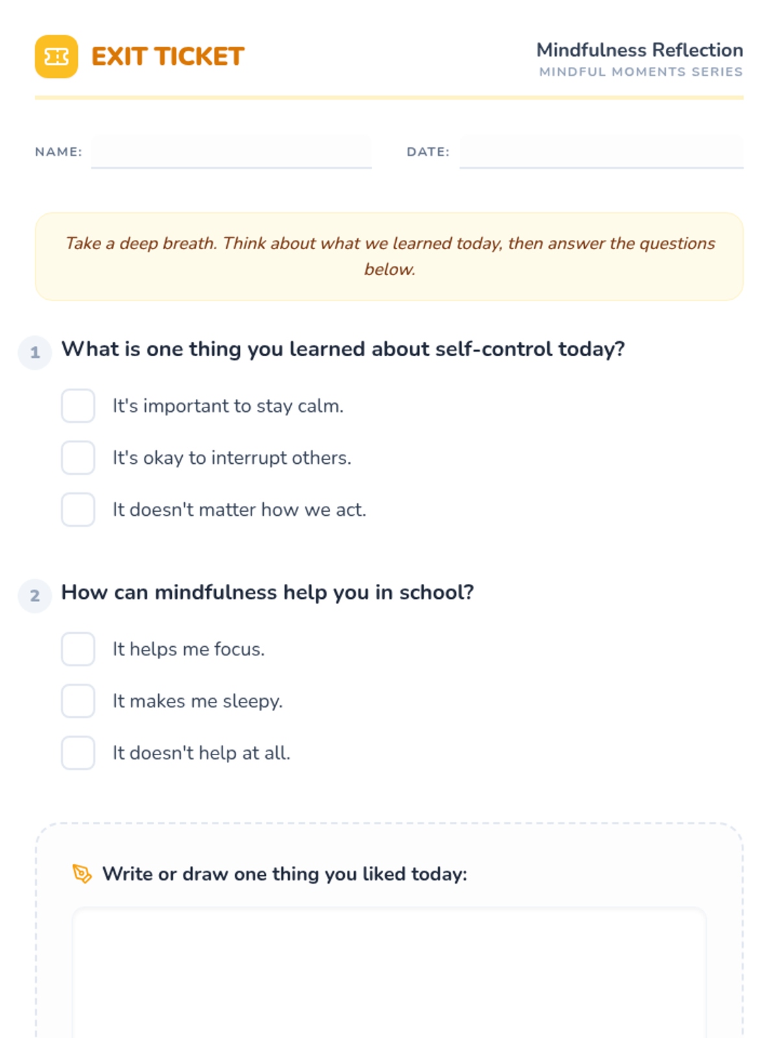Click the "Write or draw one thing" prompt

point(285,874)
